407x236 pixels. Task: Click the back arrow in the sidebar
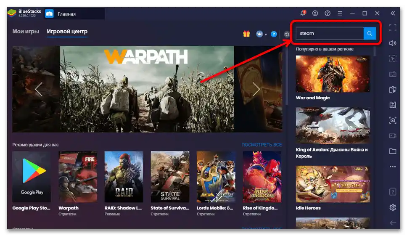pyautogui.click(x=393, y=223)
